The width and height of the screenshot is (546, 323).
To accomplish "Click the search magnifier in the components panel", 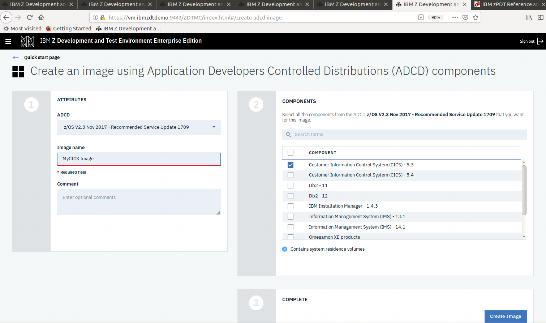I will tap(288, 134).
